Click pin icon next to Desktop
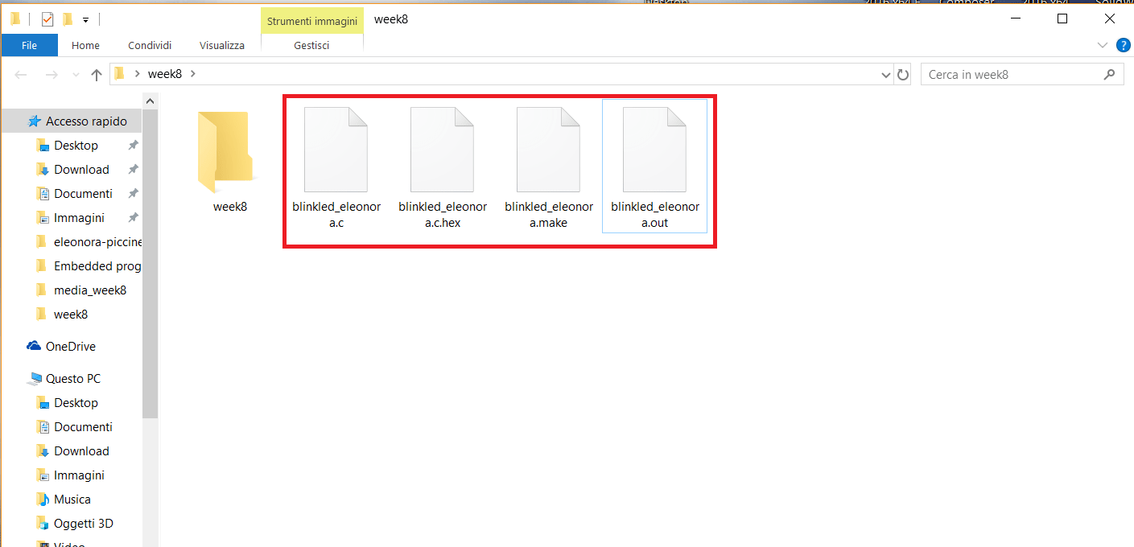The image size is (1134, 547). coord(133,146)
